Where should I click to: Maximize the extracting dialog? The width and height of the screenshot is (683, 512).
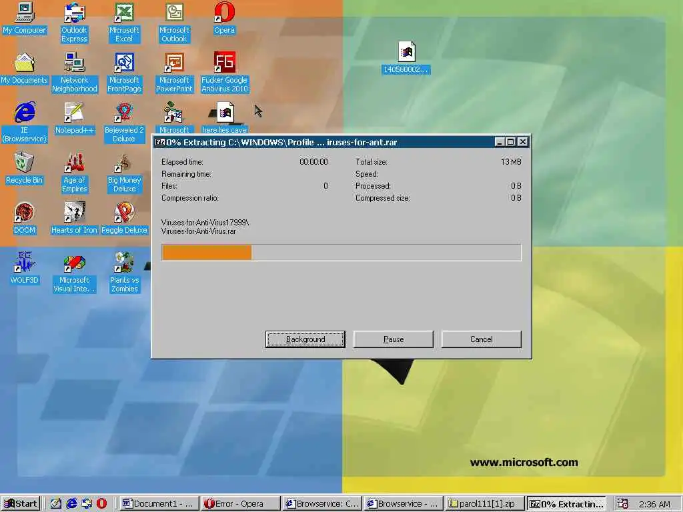click(510, 142)
